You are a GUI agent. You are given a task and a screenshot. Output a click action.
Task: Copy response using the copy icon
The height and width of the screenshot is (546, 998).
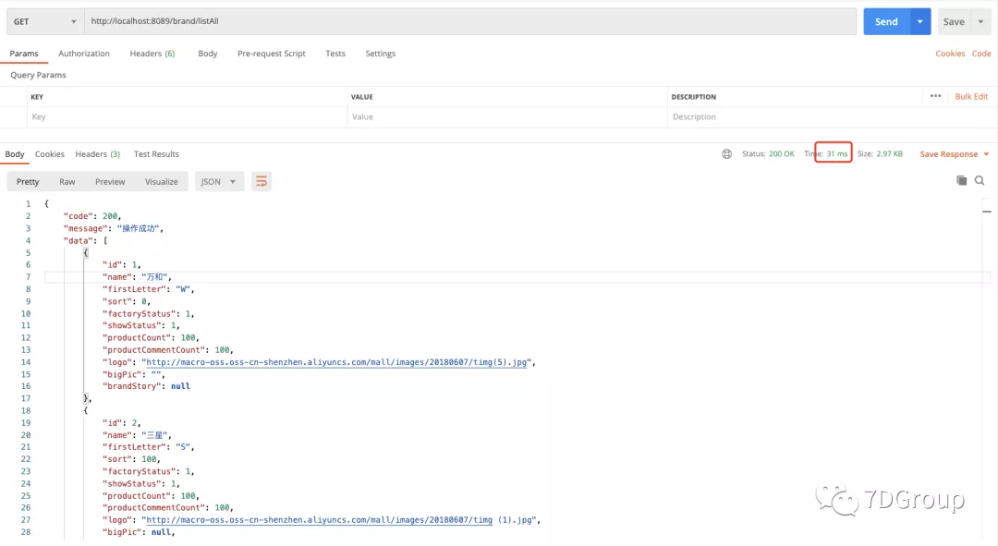[962, 181]
